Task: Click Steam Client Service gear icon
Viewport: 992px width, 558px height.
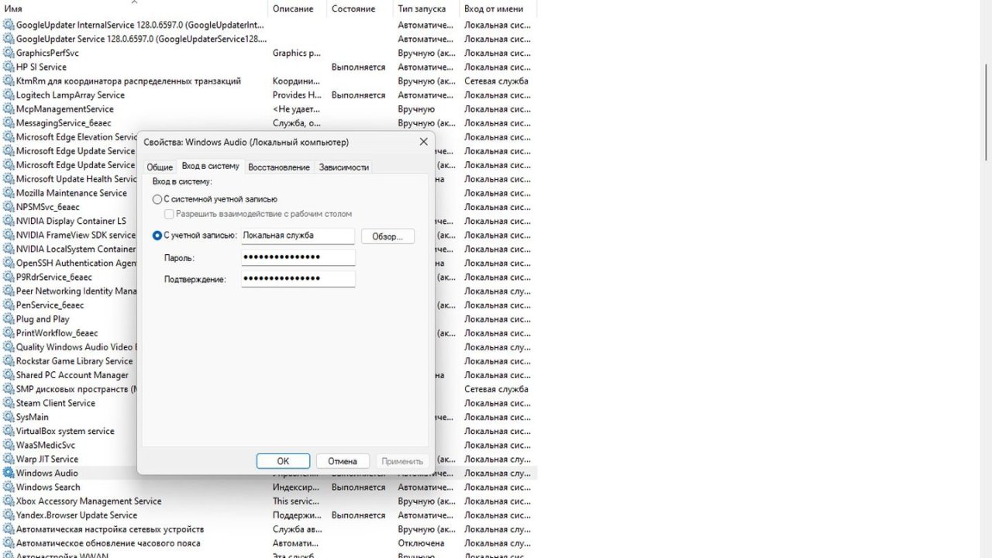Action: click(9, 404)
